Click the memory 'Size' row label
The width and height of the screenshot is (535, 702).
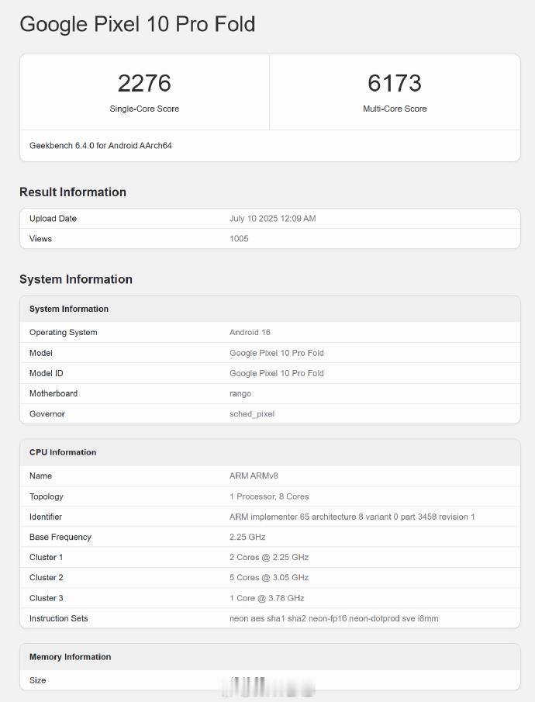[x=38, y=680]
